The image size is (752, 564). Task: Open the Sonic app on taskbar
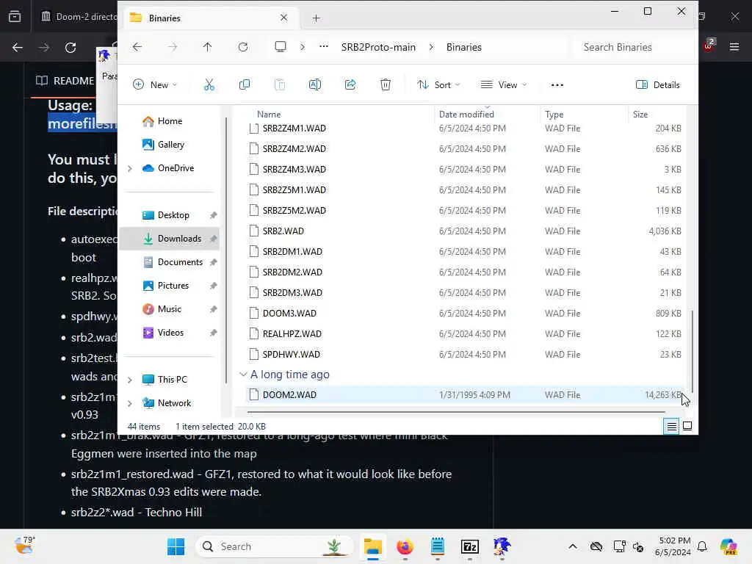coord(502,546)
